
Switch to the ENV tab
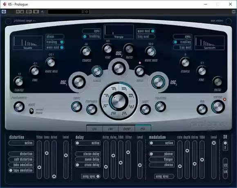110,129
